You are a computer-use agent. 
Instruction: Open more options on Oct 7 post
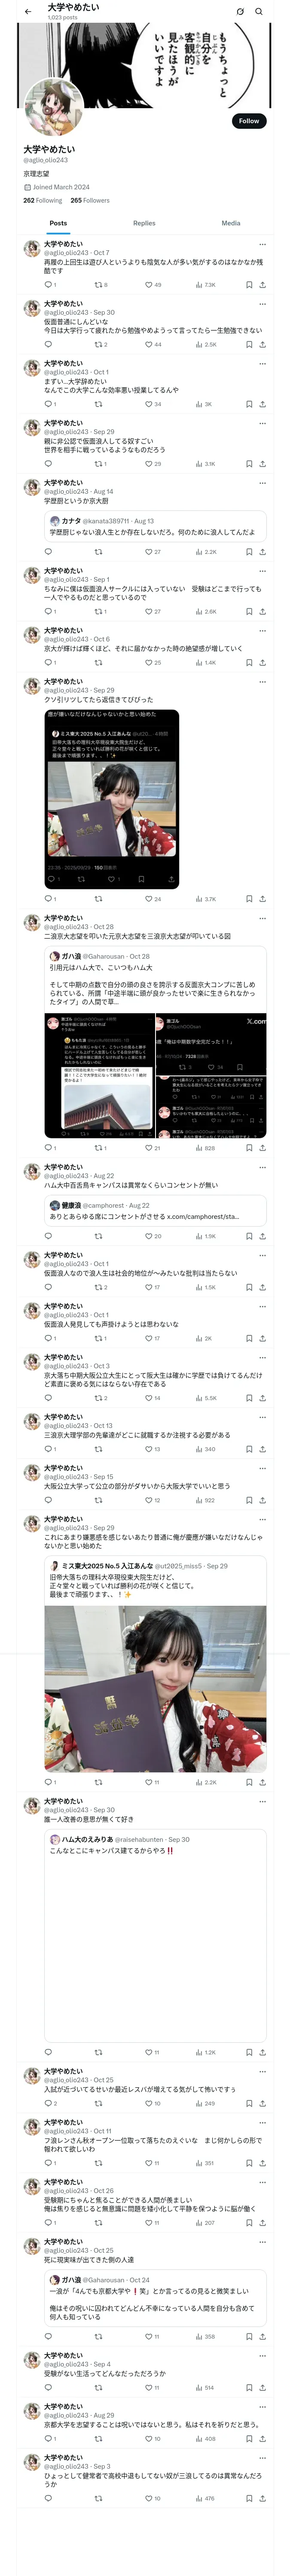pyautogui.click(x=262, y=244)
